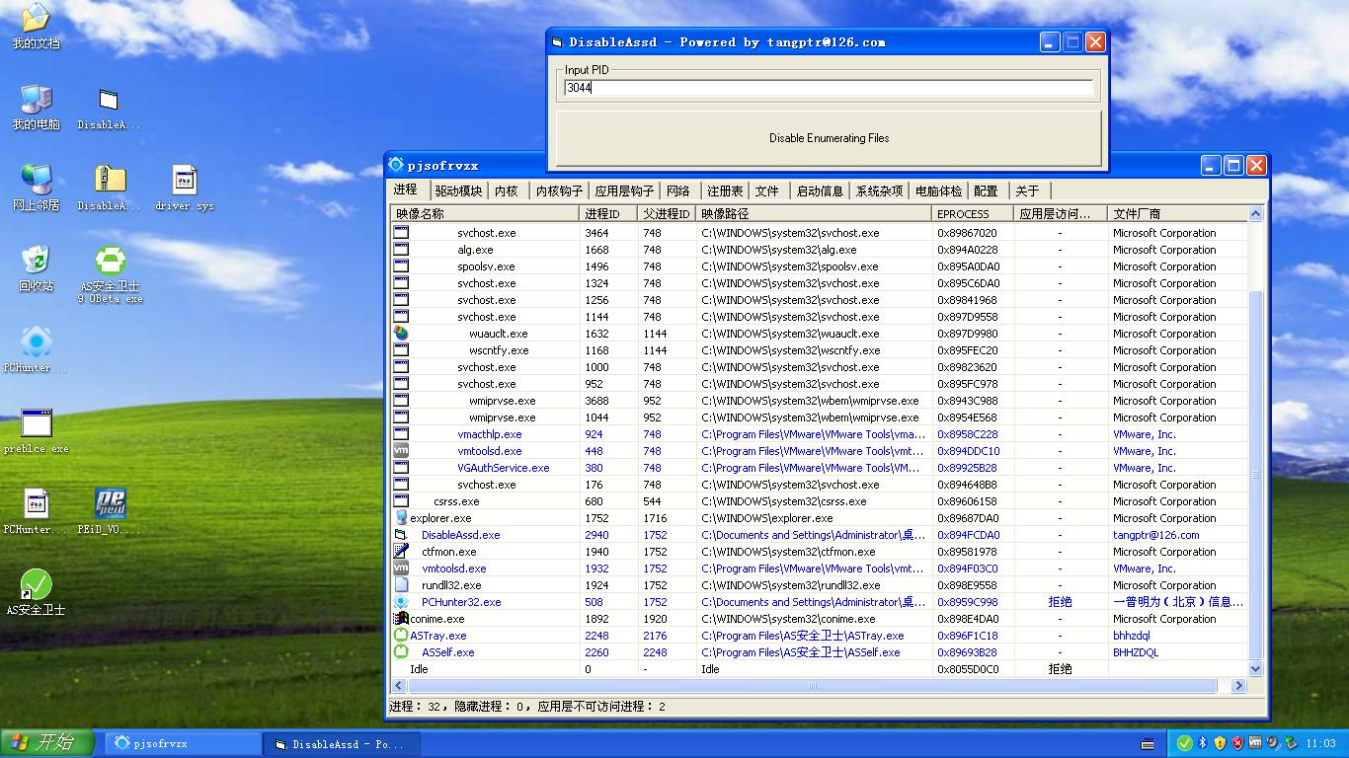Activate DisableAssd taskbar button

(x=343, y=743)
